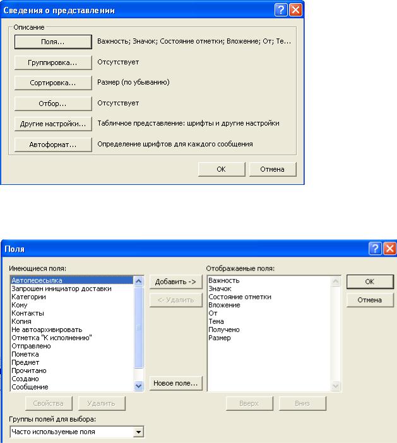Click the Свойства button
397x443 pixels.
pyautogui.click(x=49, y=403)
